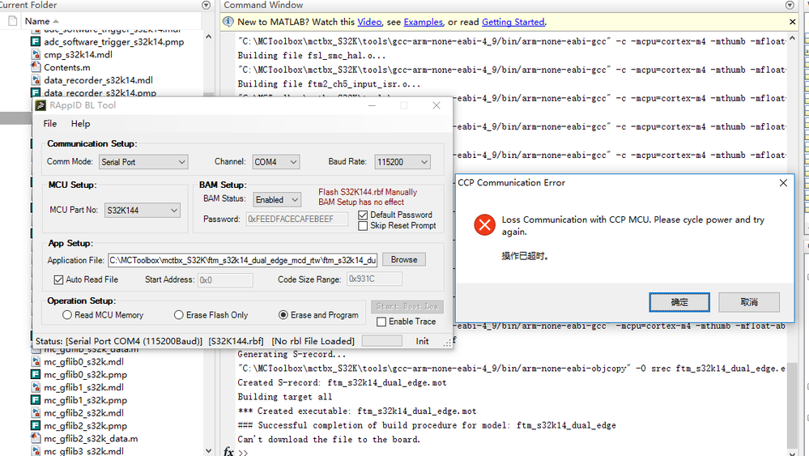Open the Help menu in RAppID BL Tool
The image size is (809, 456).
(80, 124)
